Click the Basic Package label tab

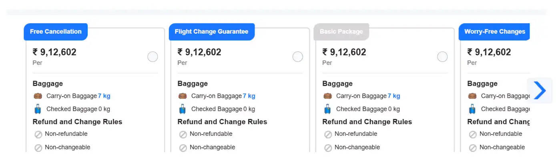click(x=341, y=32)
